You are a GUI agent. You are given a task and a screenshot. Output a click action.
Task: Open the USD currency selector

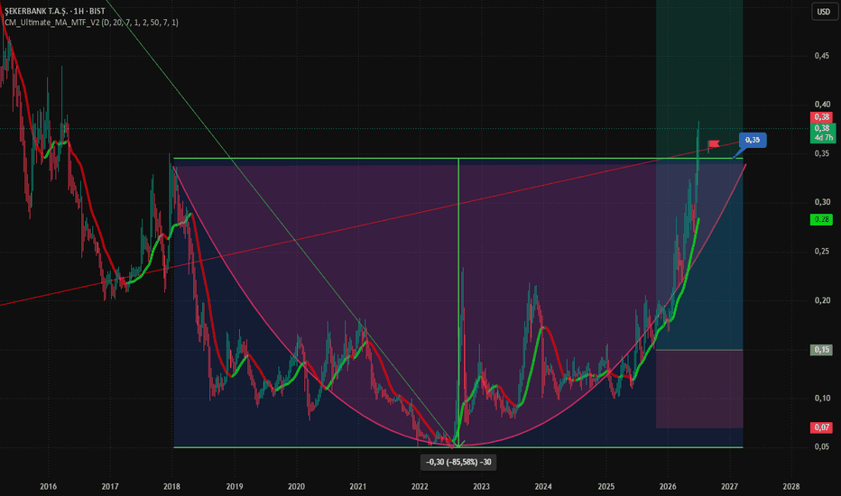pyautogui.click(x=824, y=11)
